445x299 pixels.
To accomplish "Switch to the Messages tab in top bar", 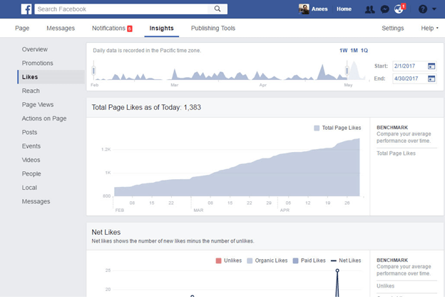I will pos(61,28).
